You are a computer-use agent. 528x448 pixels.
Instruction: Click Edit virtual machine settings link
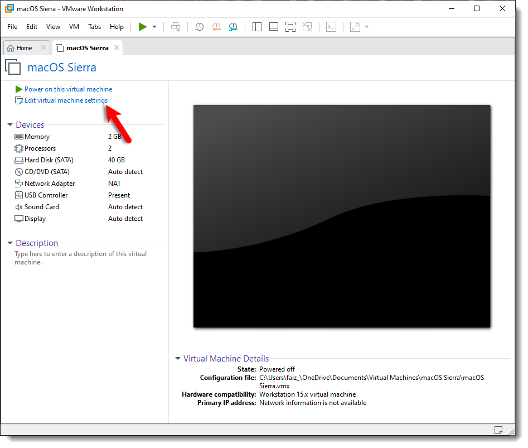(66, 100)
